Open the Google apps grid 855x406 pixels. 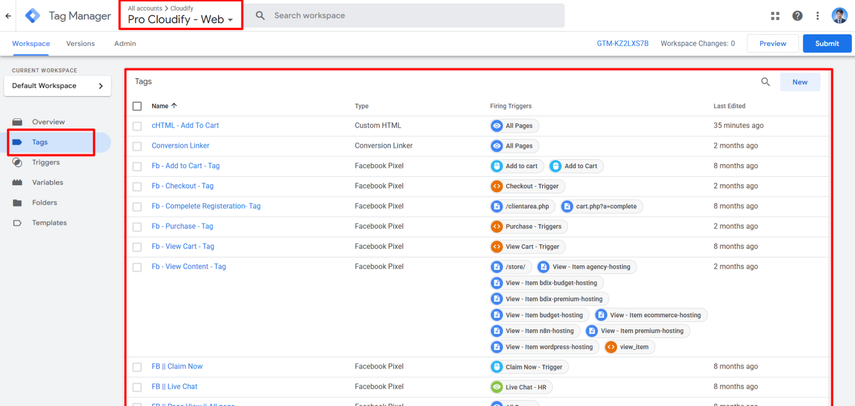(775, 16)
